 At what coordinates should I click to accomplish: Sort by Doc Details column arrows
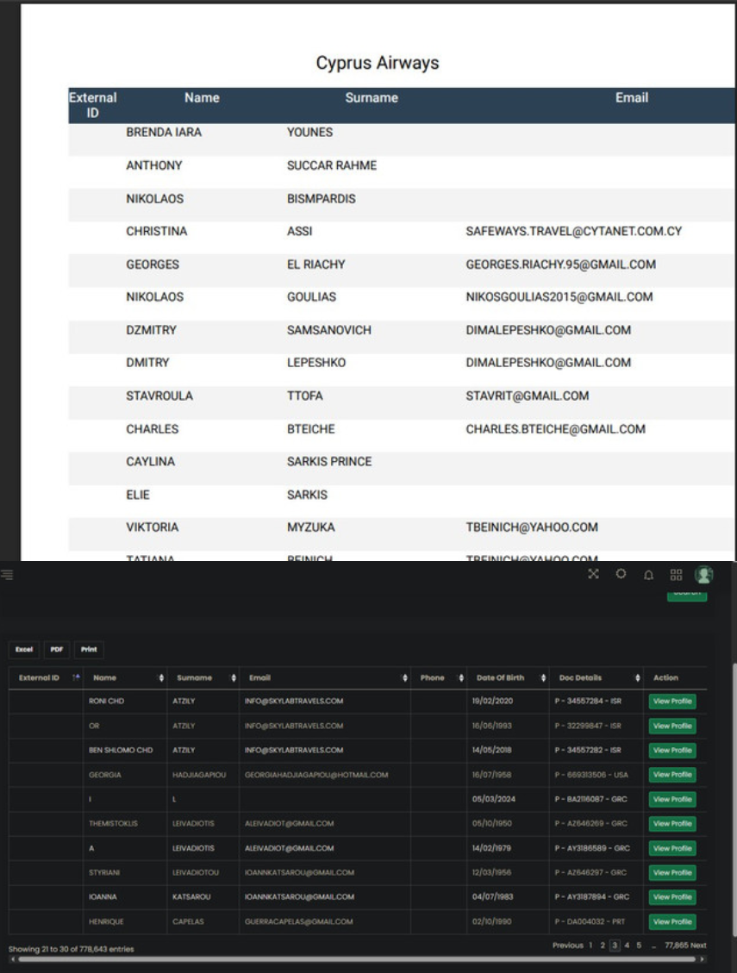tap(638, 677)
